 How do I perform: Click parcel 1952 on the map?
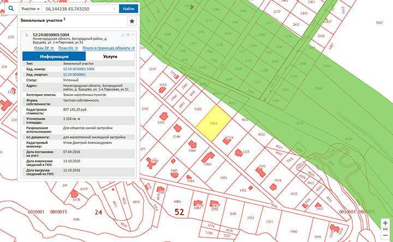[243, 190]
